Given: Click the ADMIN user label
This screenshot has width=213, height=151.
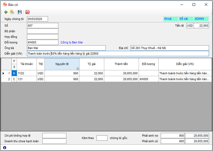Looking at the screenshot, I should pyautogui.click(x=201, y=19).
